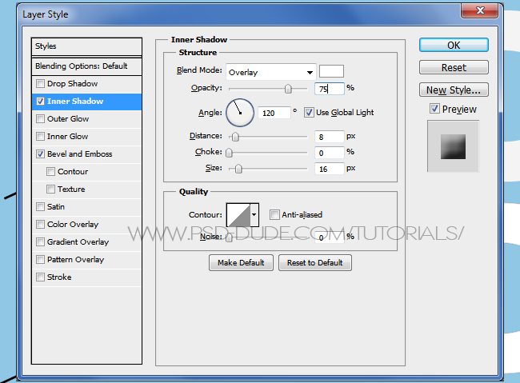Click the Reset to Default button

[x=315, y=262]
